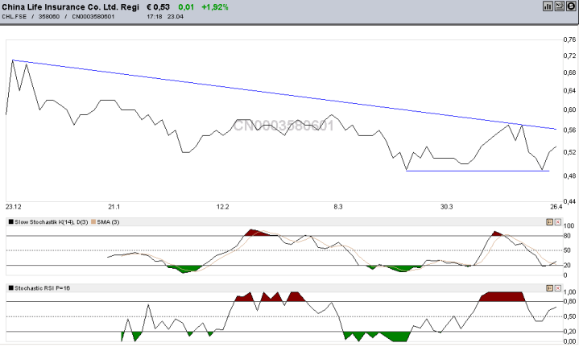This screenshot has height=347, width=579.
Task: Click the 8.3 date axis label
Action: point(338,207)
